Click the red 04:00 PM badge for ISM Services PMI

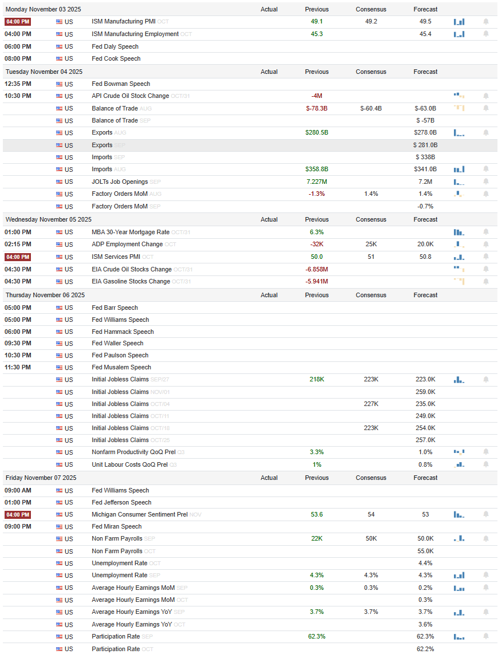(18, 257)
